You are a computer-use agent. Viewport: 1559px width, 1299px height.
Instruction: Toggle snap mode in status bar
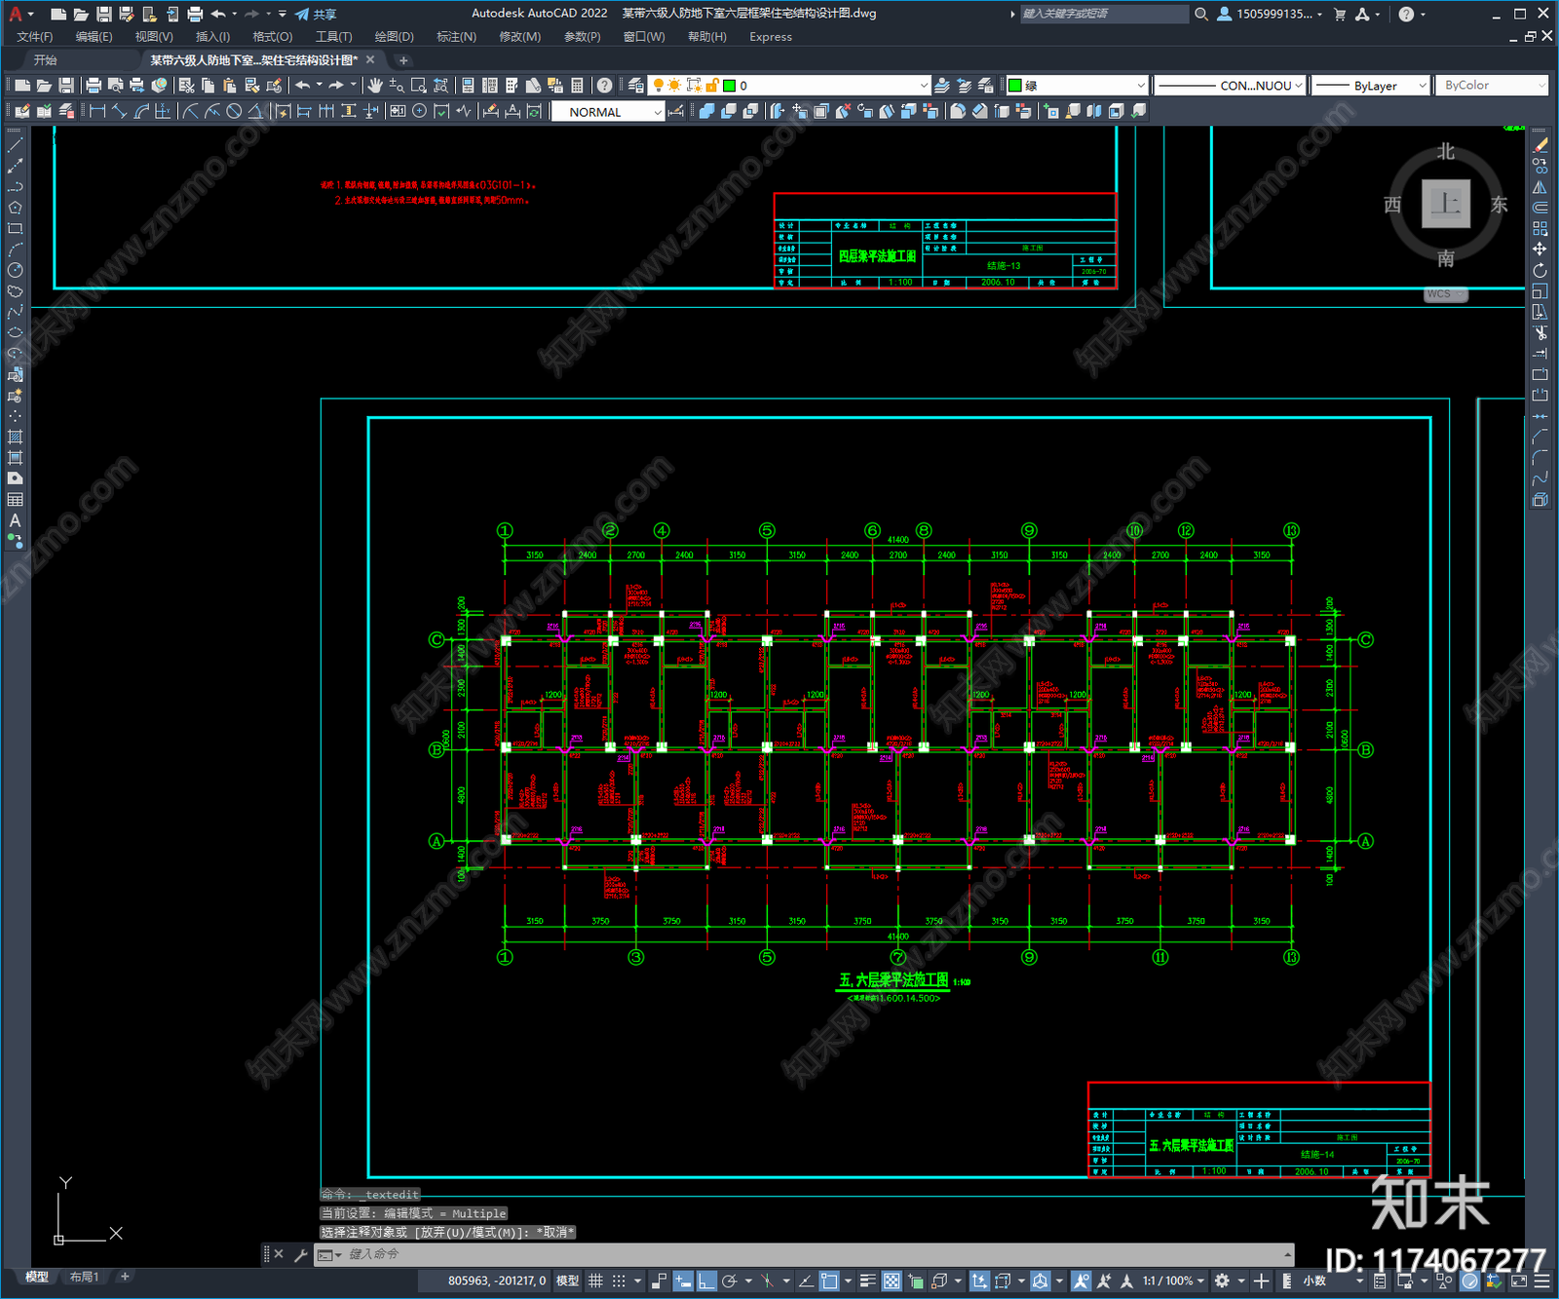coord(619,1280)
